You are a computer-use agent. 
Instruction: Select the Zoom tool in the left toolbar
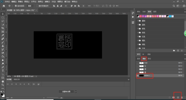tap(3, 85)
